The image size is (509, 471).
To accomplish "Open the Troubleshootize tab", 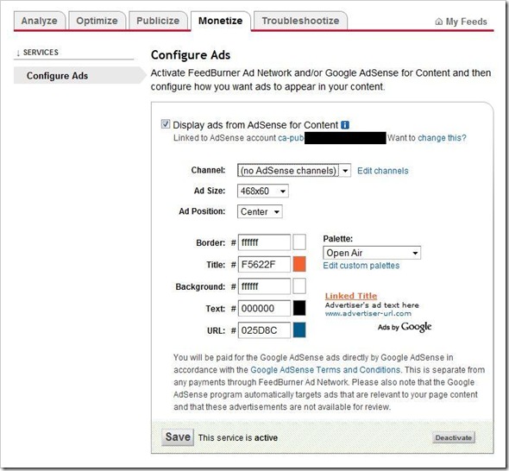I will tap(300, 21).
